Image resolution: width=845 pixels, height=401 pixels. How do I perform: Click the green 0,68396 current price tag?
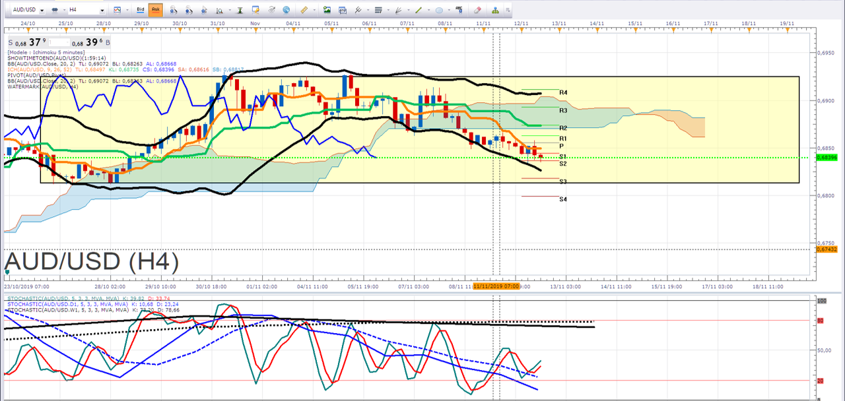pyautogui.click(x=827, y=158)
